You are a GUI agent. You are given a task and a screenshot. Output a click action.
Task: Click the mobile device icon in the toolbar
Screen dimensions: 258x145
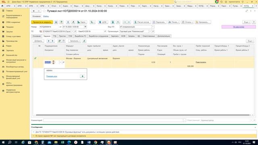coord(113,22)
